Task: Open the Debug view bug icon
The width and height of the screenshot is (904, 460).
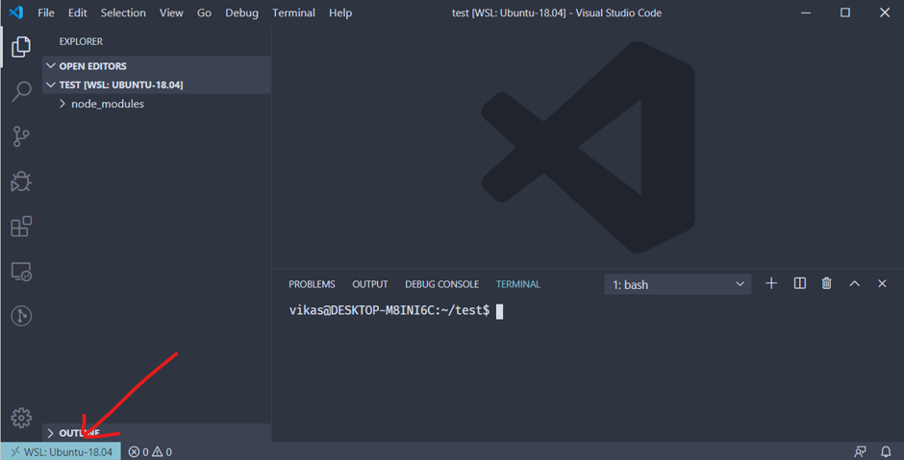Action: (21, 182)
